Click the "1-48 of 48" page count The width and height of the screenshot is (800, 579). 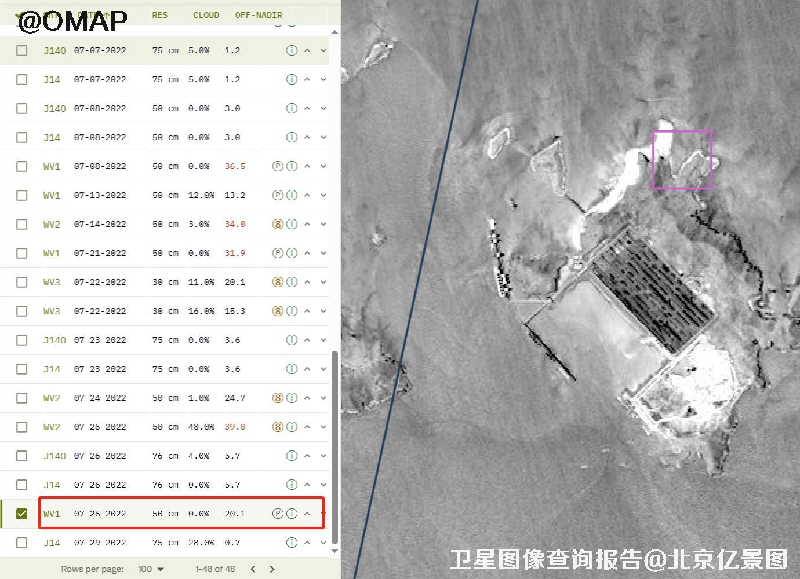click(x=215, y=569)
